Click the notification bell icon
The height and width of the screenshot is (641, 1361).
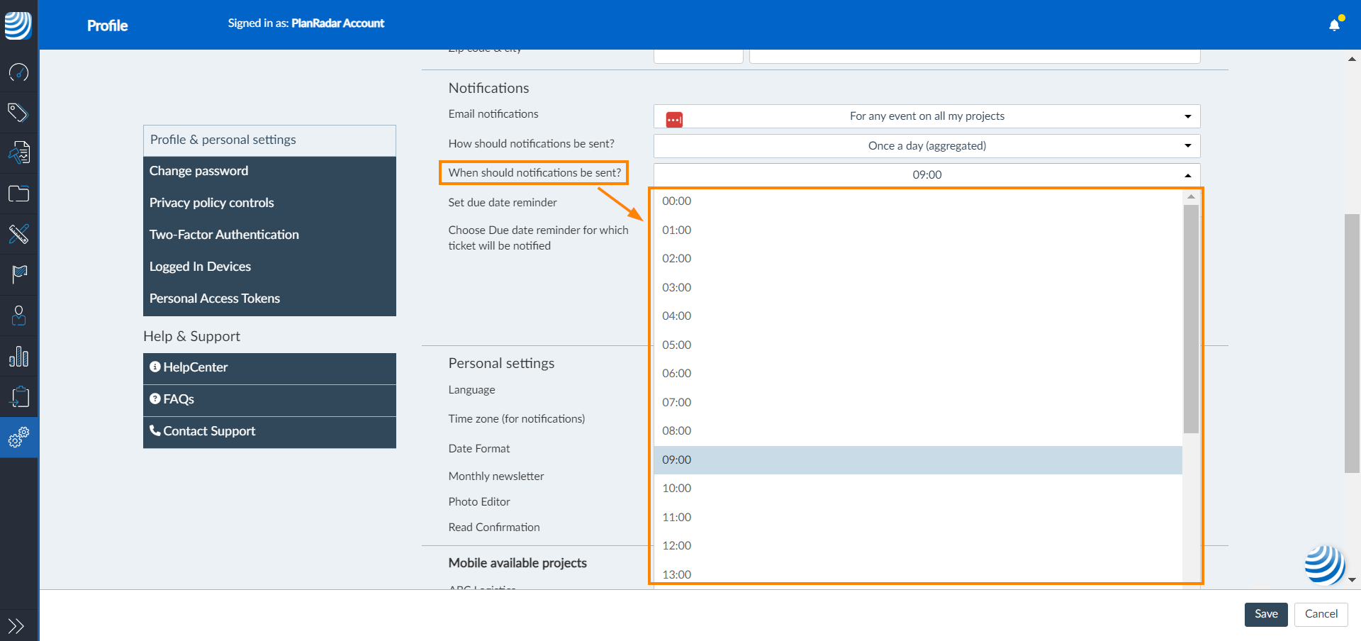click(x=1334, y=25)
